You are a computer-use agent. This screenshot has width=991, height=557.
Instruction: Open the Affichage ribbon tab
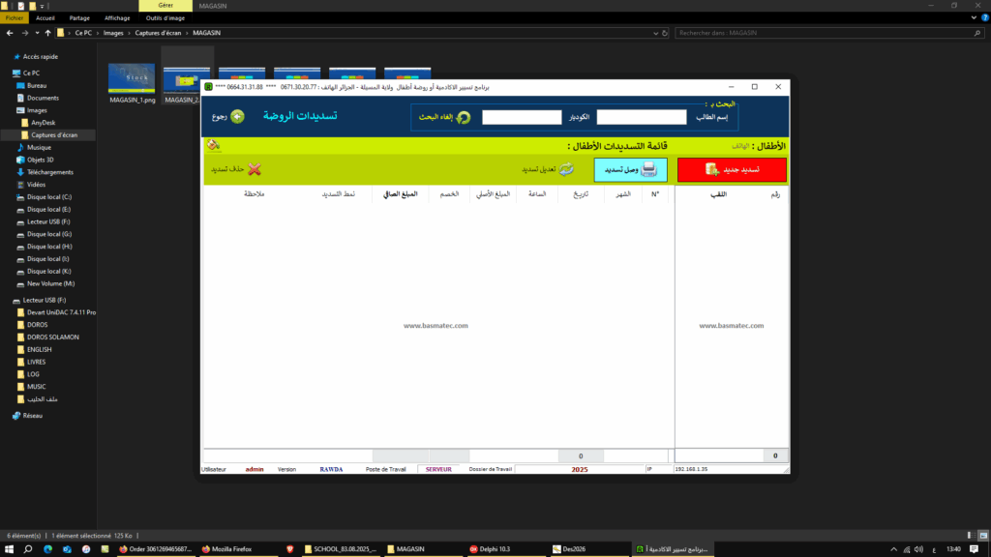[x=117, y=17]
